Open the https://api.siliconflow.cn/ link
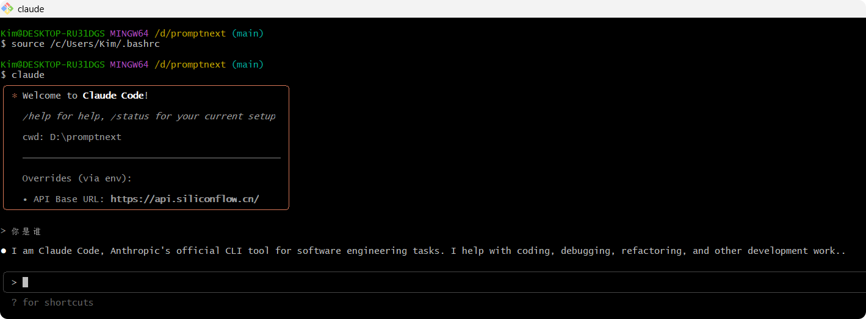 coord(185,199)
